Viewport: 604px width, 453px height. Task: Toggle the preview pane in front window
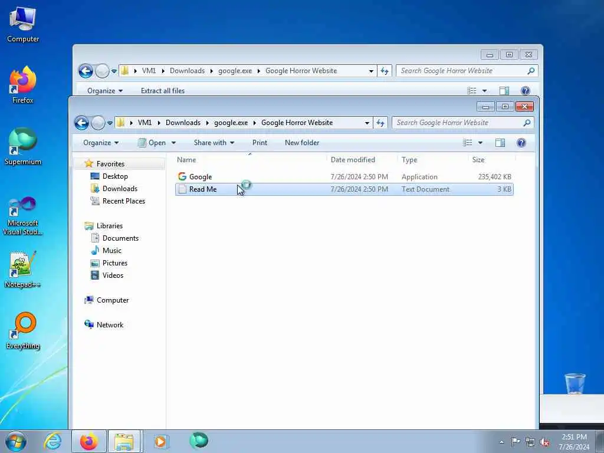click(500, 143)
